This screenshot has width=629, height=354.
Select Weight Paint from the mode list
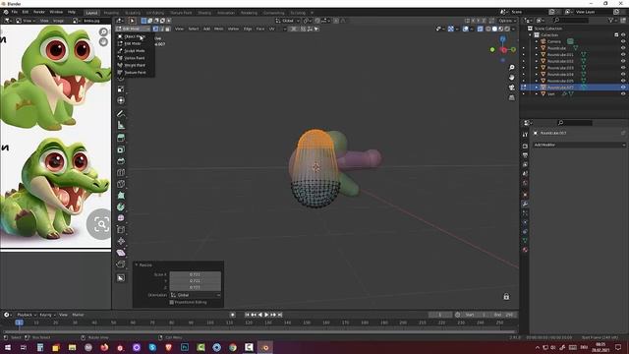tap(135, 66)
